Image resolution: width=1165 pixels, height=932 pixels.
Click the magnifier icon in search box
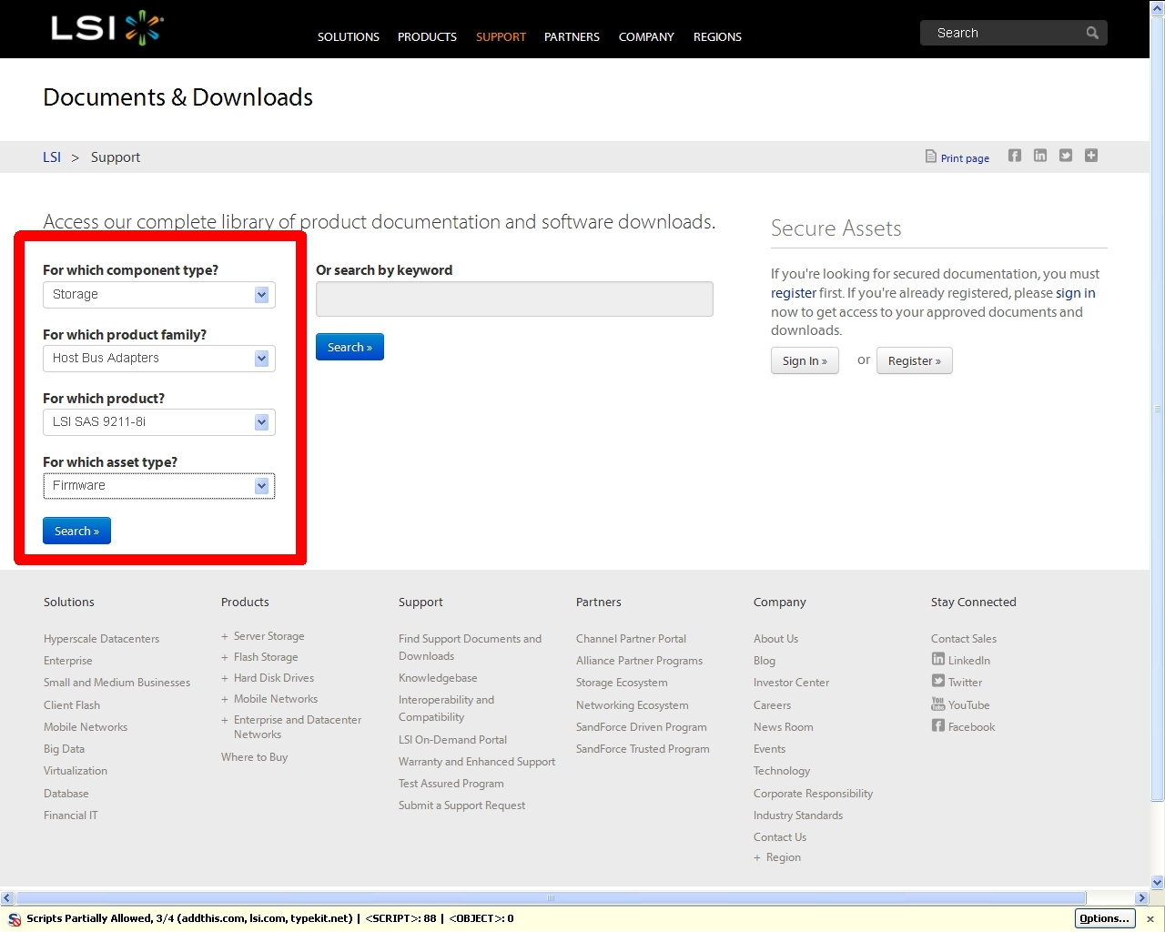pos(1092,33)
